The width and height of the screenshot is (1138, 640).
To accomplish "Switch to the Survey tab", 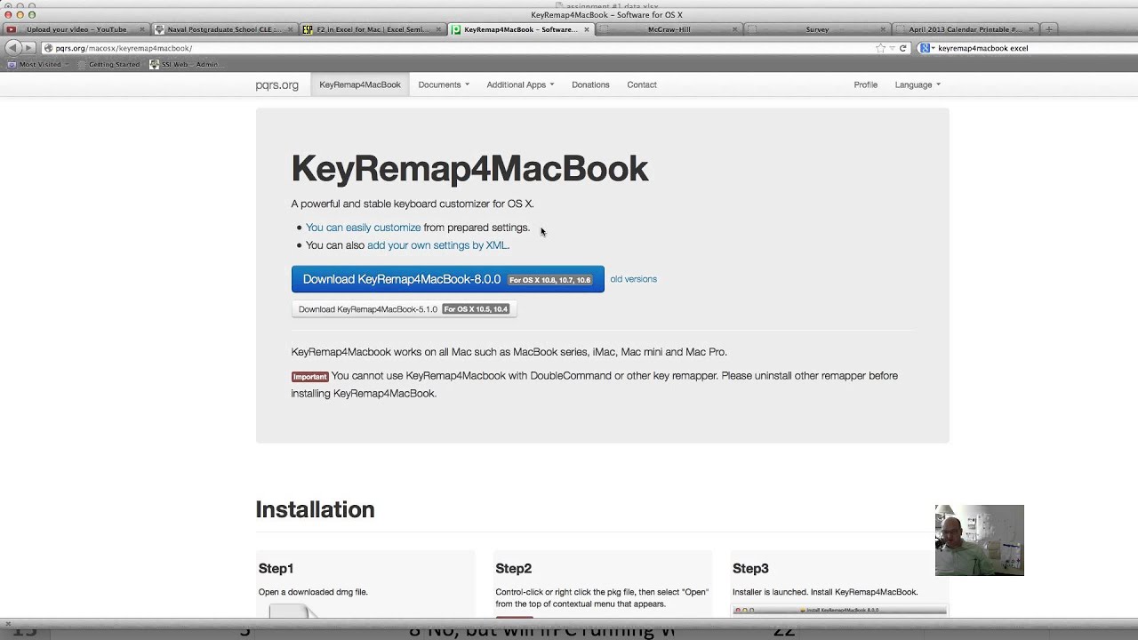I will click(817, 29).
